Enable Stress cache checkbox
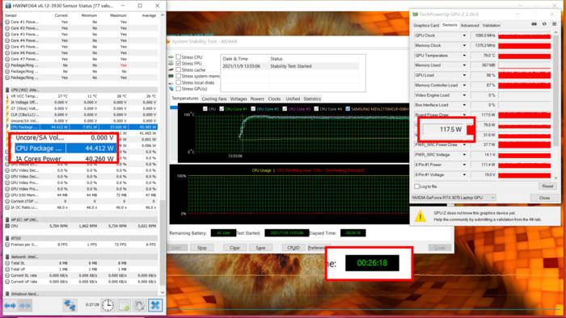 pos(179,69)
